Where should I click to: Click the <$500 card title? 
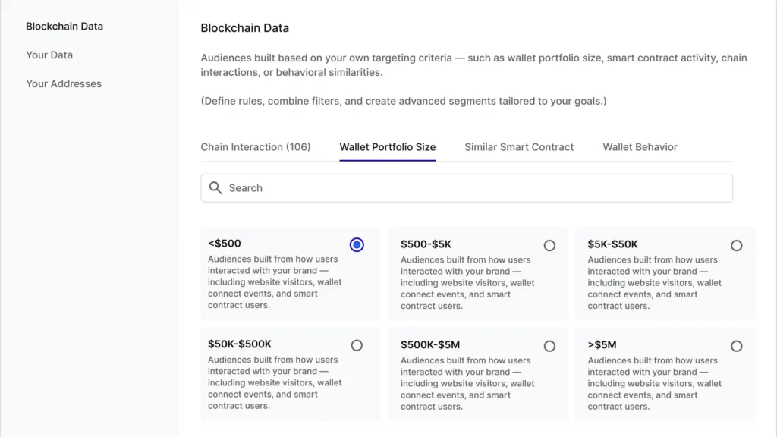(225, 244)
